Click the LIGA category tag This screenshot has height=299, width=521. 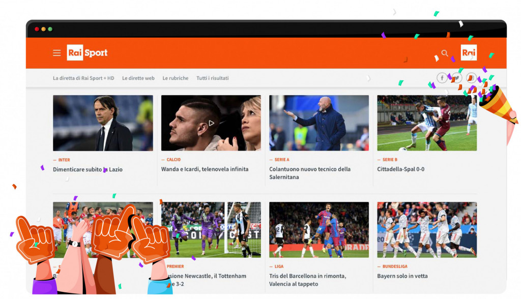pos(279,266)
